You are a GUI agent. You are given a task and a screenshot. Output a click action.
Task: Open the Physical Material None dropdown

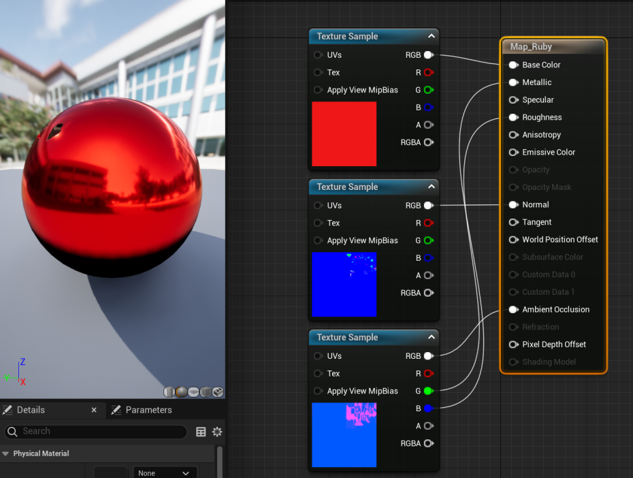pyautogui.click(x=165, y=473)
